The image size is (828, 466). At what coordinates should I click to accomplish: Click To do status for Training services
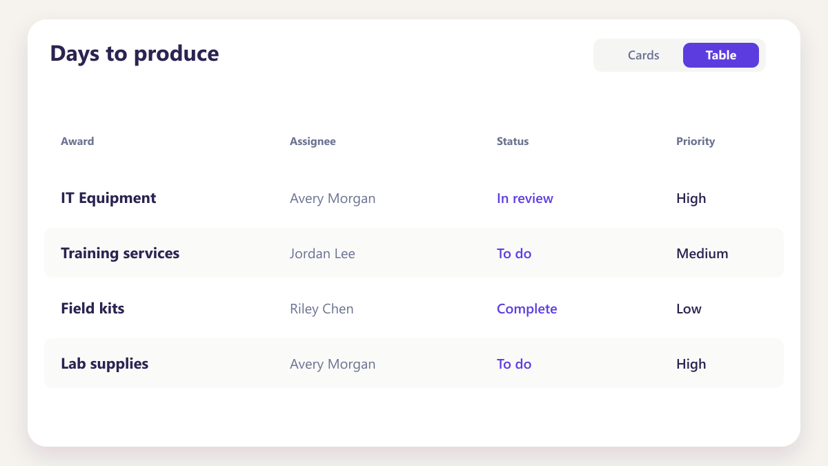tap(514, 253)
